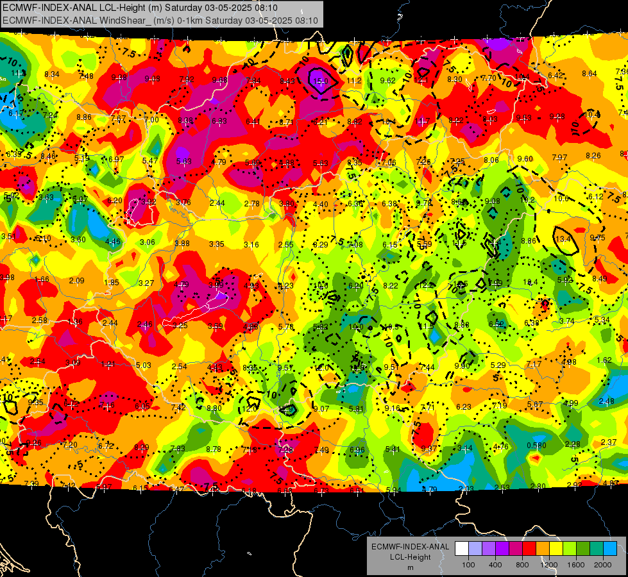Click the 5.41 grid value
This screenshot has width=628, height=577.
pos(393,449)
